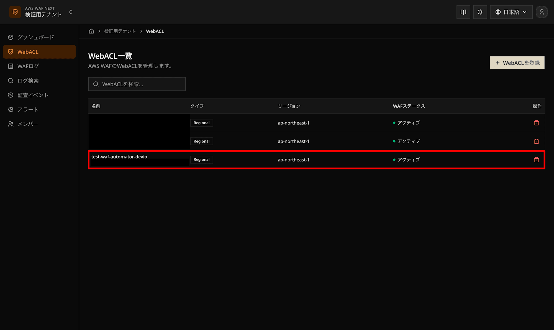
Task: Click the 検証用テナント breadcrumb link
Action: pos(120,31)
